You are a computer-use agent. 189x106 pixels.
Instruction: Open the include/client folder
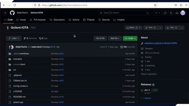tap(19, 64)
